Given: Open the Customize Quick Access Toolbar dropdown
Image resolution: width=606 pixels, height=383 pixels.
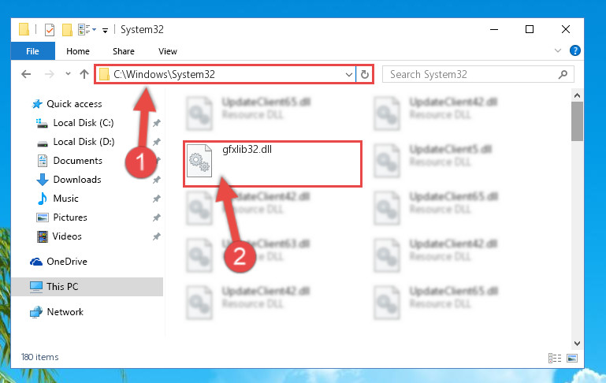Looking at the screenshot, I should (x=105, y=31).
